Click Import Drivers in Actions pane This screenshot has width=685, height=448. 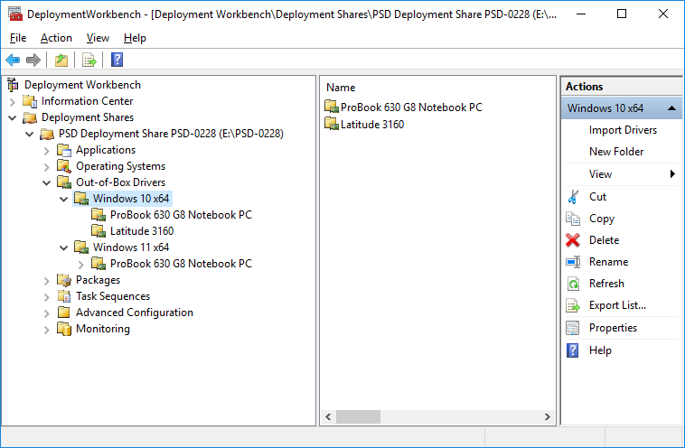[x=623, y=130]
